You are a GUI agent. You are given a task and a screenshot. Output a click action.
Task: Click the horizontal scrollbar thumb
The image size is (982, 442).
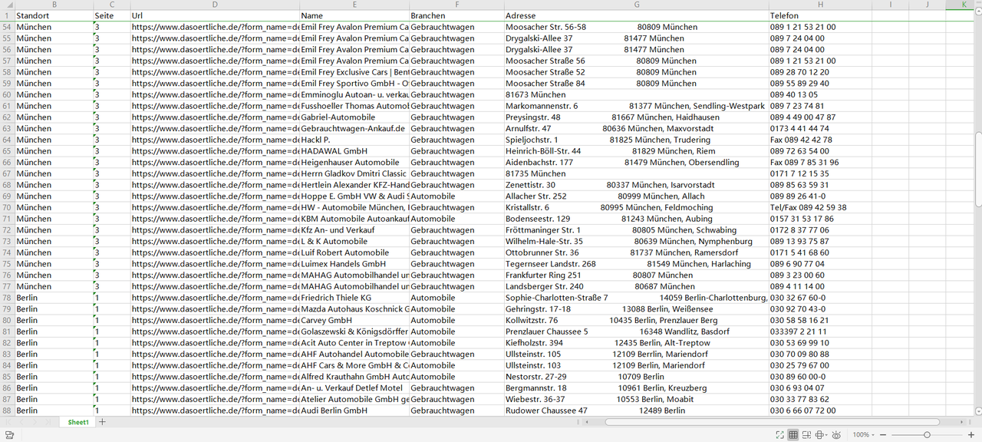tap(773, 422)
